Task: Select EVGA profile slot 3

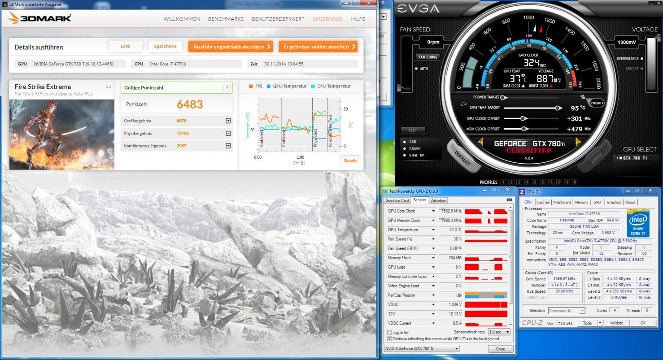Action: (x=519, y=182)
